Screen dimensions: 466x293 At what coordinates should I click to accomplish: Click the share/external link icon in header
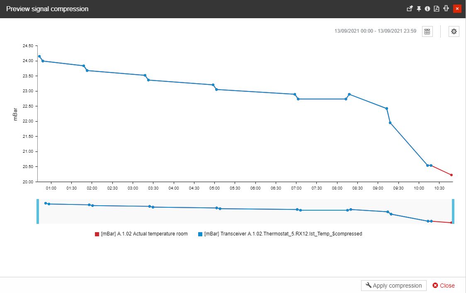pos(410,9)
